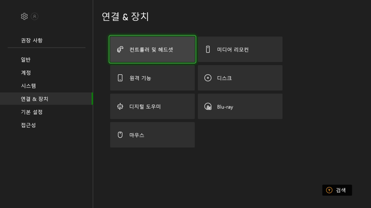Go to 계정 settings
Viewport: 371px width, 208px height.
(x=26, y=72)
